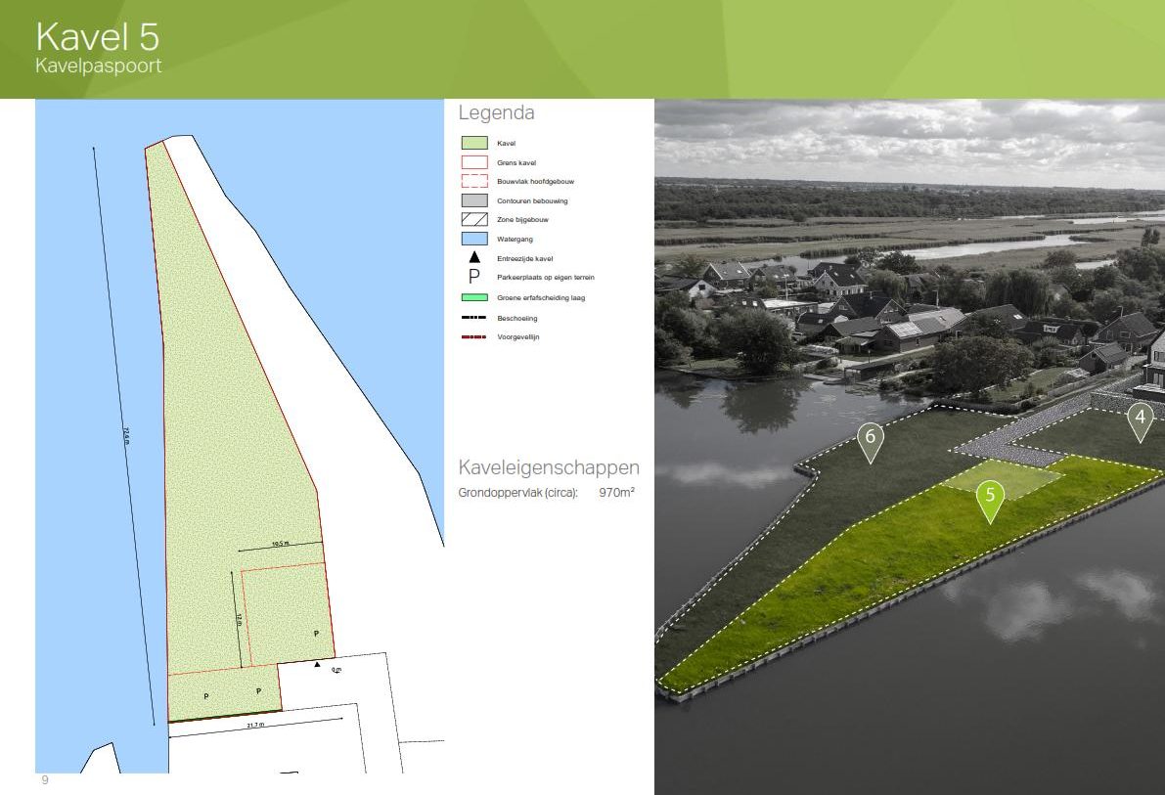Click marker 4 at the photo edge
The image size is (1165, 795).
click(x=1139, y=416)
